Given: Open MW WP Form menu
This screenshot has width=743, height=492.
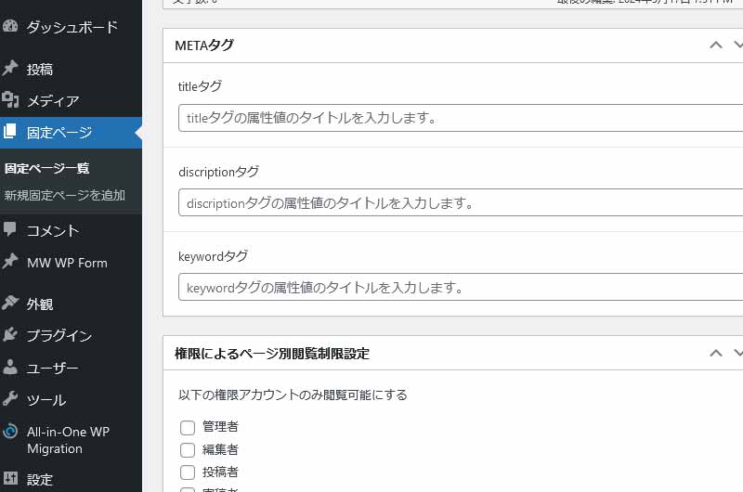Looking at the screenshot, I should pyautogui.click(x=72, y=263).
